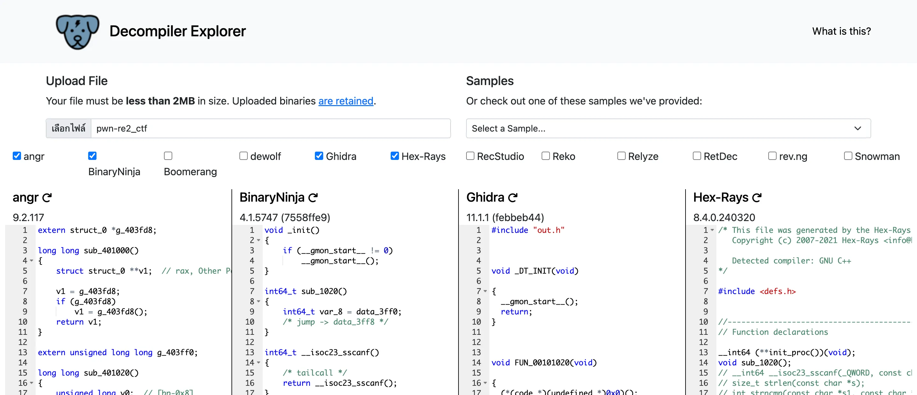Collapse BinaryNinja code fold at line 14
917x395 pixels.
(x=259, y=363)
